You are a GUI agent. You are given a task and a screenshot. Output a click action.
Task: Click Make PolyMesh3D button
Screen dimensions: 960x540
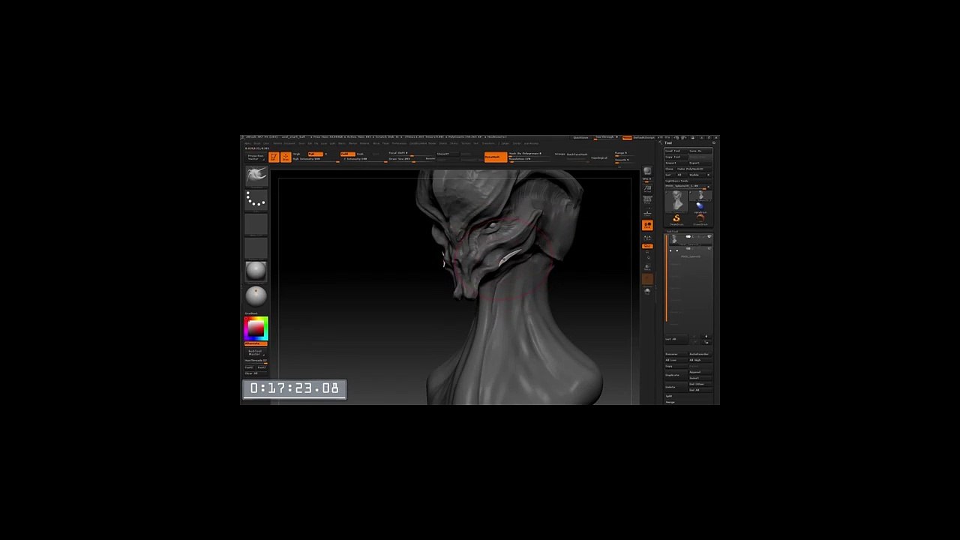[x=694, y=169]
